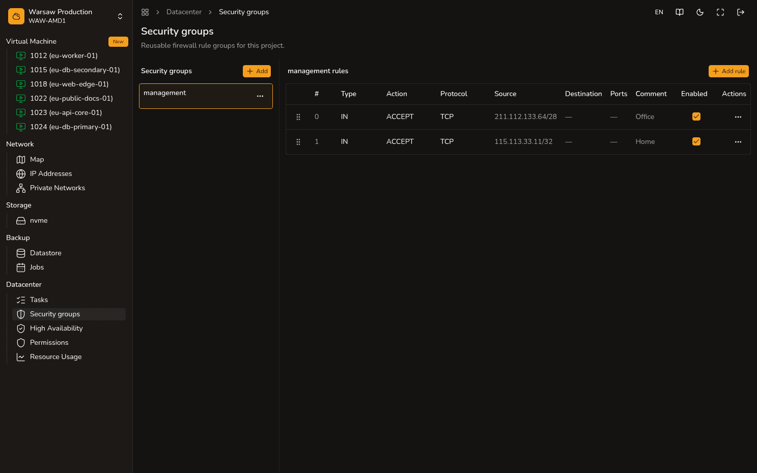Click the Resource Usage chart icon

pyautogui.click(x=21, y=357)
